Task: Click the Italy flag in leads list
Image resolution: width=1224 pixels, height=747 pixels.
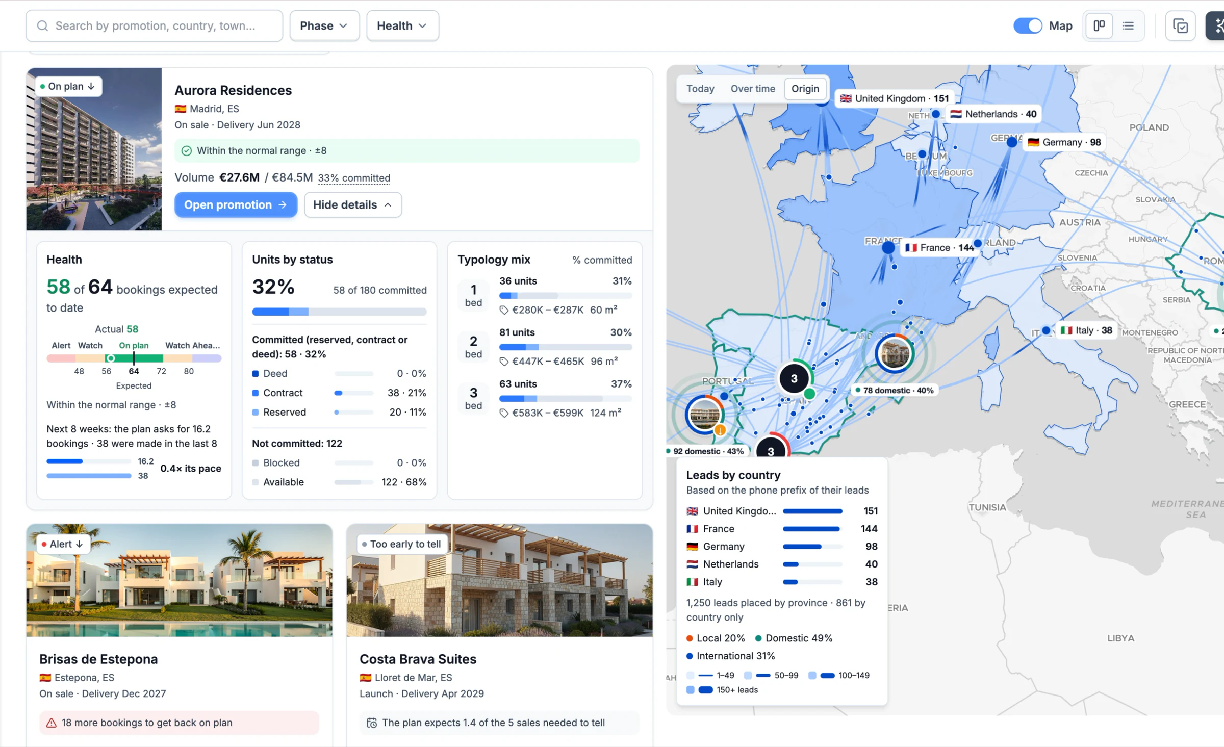Action: point(692,582)
